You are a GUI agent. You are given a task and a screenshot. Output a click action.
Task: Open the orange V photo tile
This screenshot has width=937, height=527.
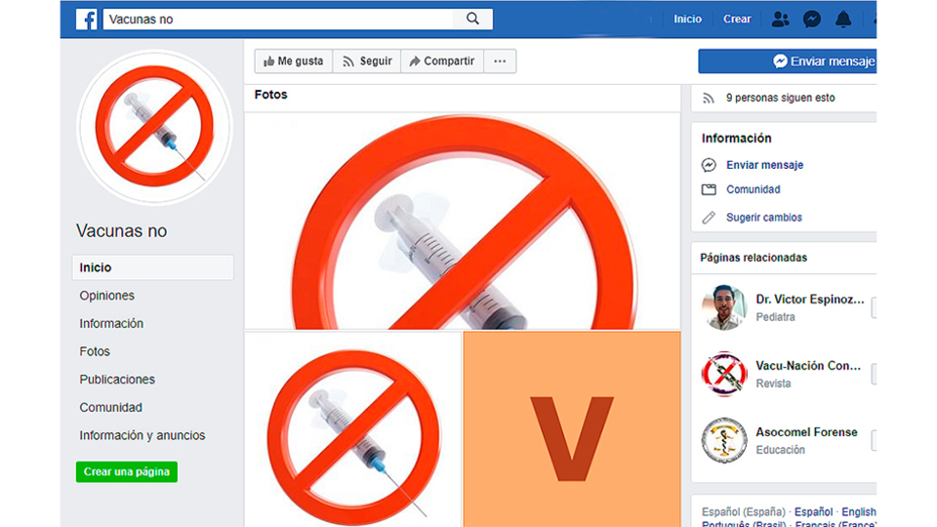pos(572,429)
